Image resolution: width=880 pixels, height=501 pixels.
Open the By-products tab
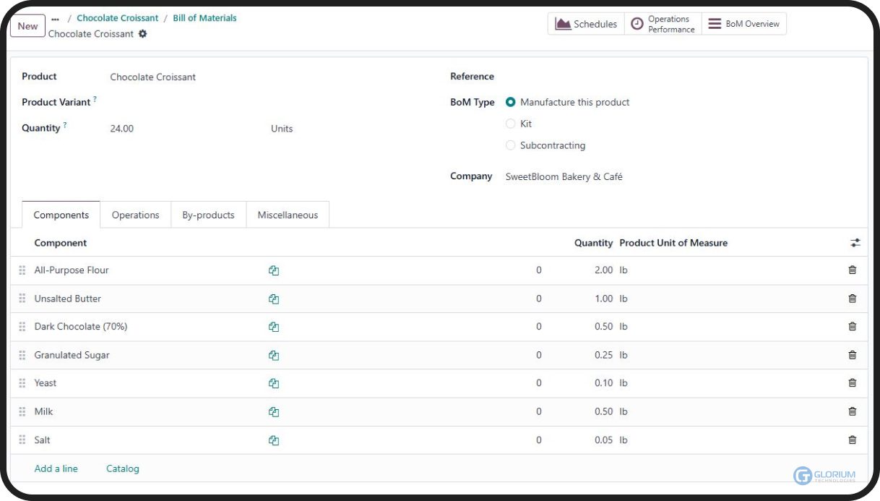coord(208,215)
